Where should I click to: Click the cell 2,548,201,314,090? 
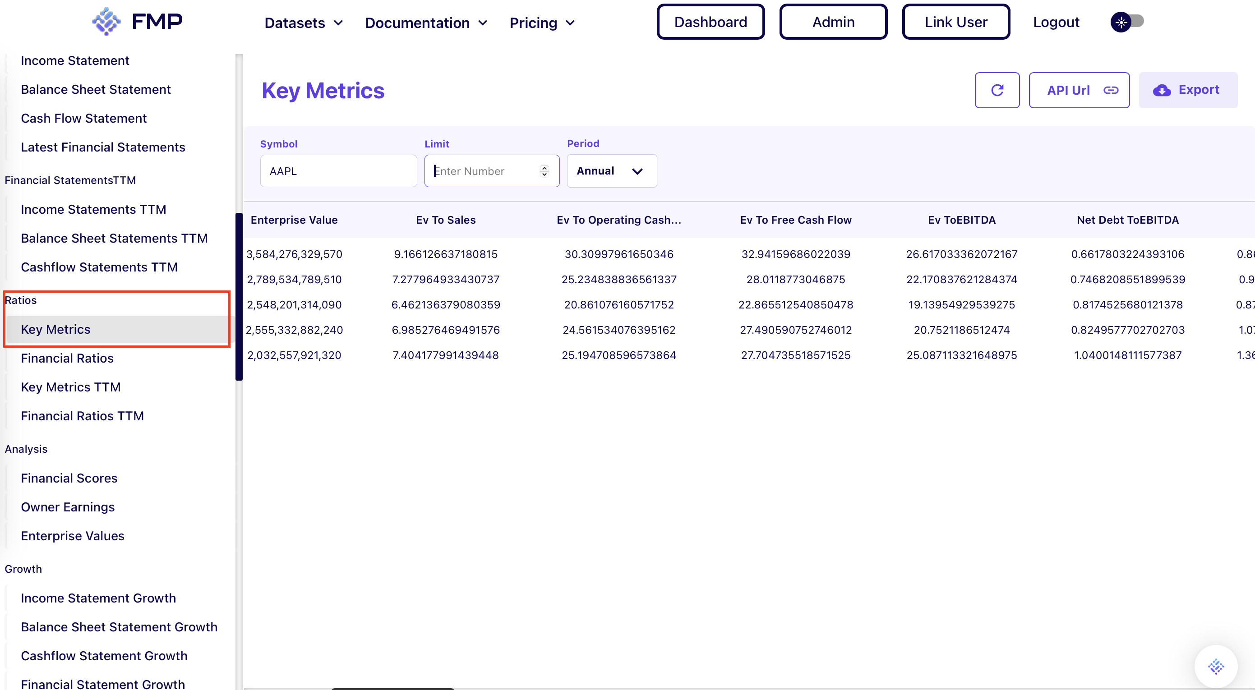tap(294, 305)
